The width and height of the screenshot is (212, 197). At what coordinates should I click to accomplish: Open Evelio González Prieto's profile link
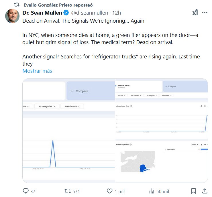click(57, 5)
